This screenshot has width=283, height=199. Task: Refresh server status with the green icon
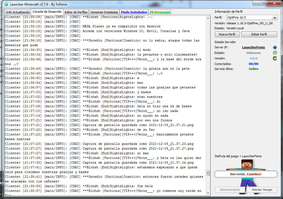click(x=275, y=53)
